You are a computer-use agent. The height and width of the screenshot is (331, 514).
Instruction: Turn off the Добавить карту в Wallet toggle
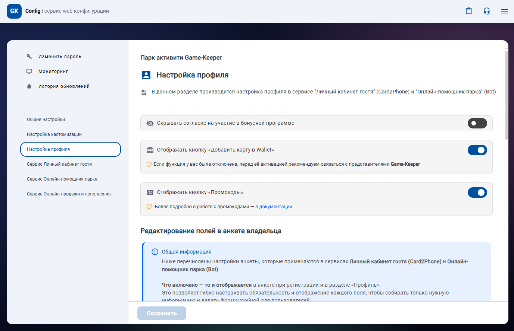tap(477, 150)
